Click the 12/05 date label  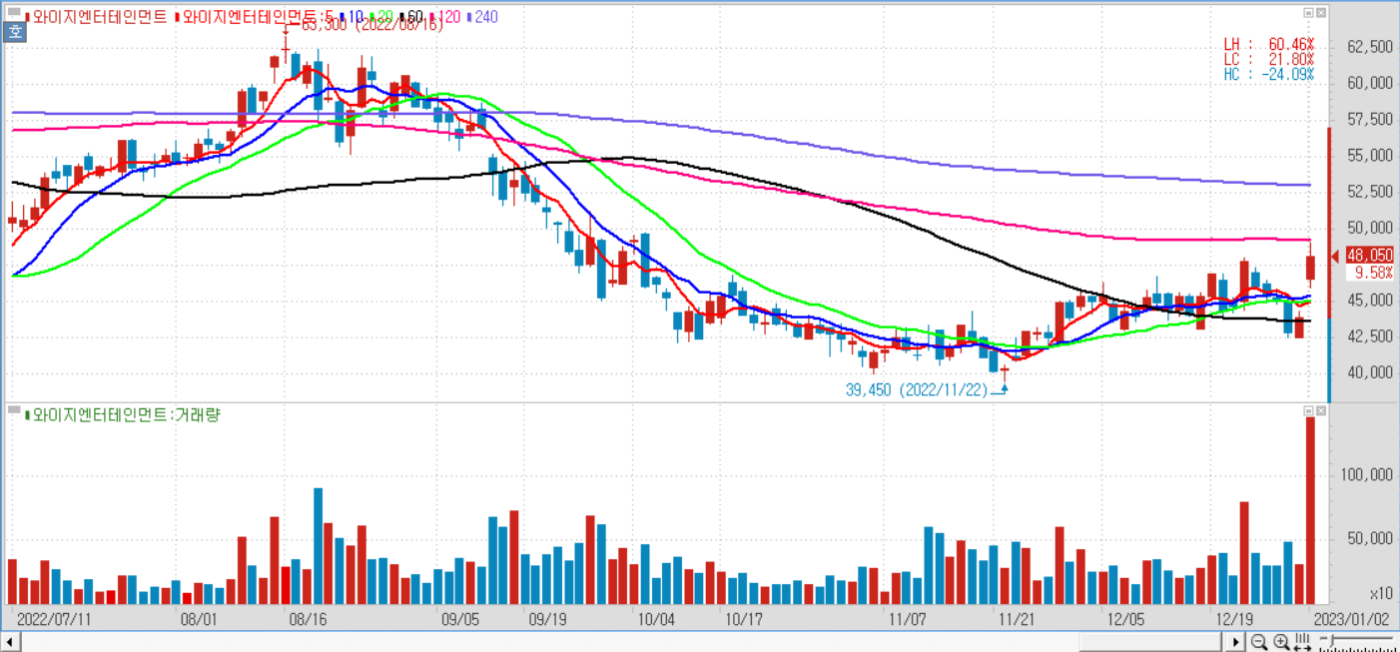pyautogui.click(x=1125, y=619)
